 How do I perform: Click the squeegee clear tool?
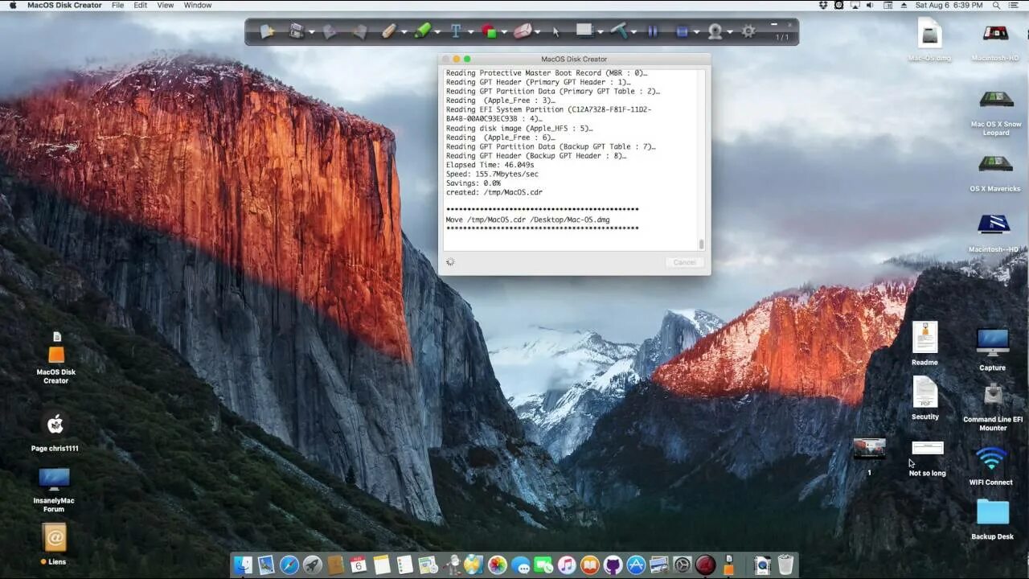pos(618,31)
